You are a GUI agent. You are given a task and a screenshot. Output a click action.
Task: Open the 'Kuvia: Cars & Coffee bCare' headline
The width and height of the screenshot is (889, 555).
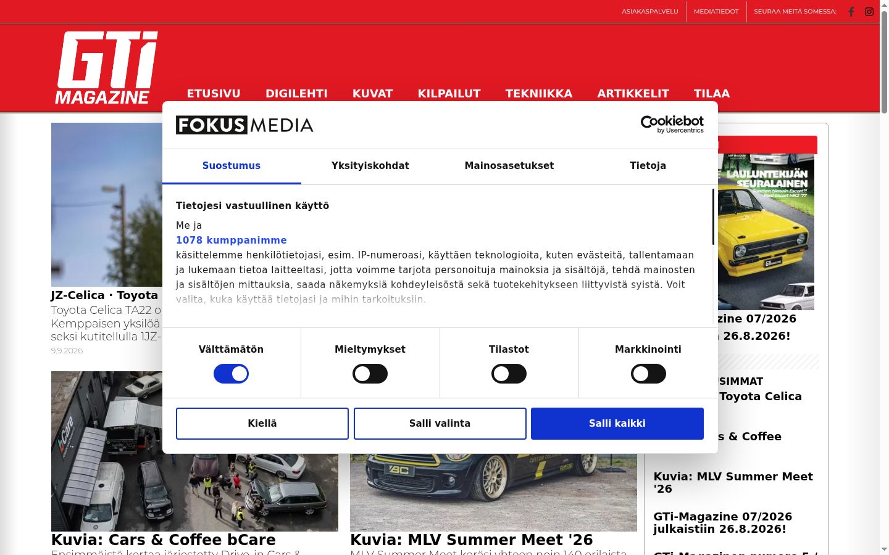point(164,540)
